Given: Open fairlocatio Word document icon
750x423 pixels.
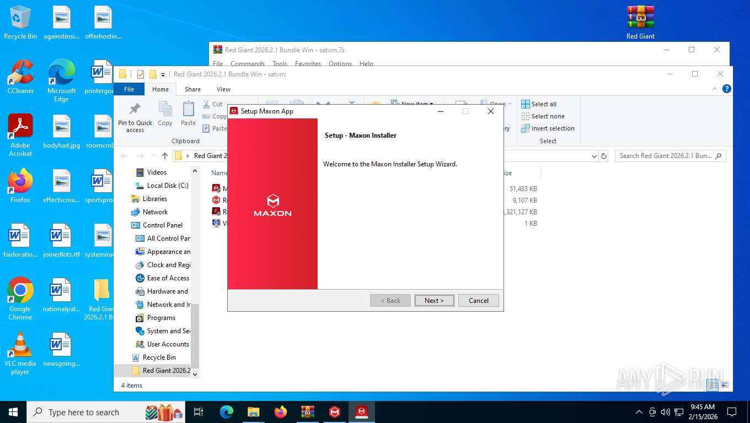Looking at the screenshot, I should [x=20, y=241].
